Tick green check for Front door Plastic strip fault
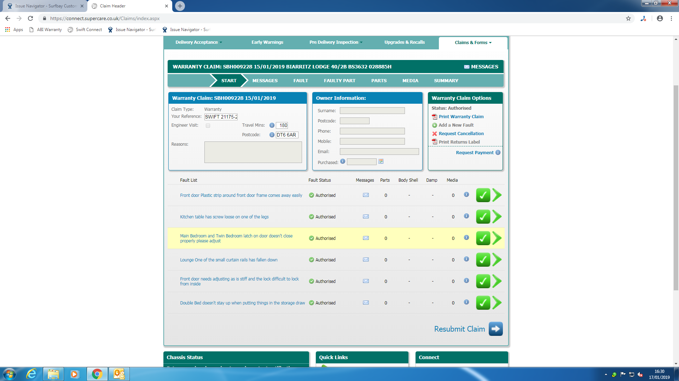This screenshot has height=381, width=679. click(483, 195)
